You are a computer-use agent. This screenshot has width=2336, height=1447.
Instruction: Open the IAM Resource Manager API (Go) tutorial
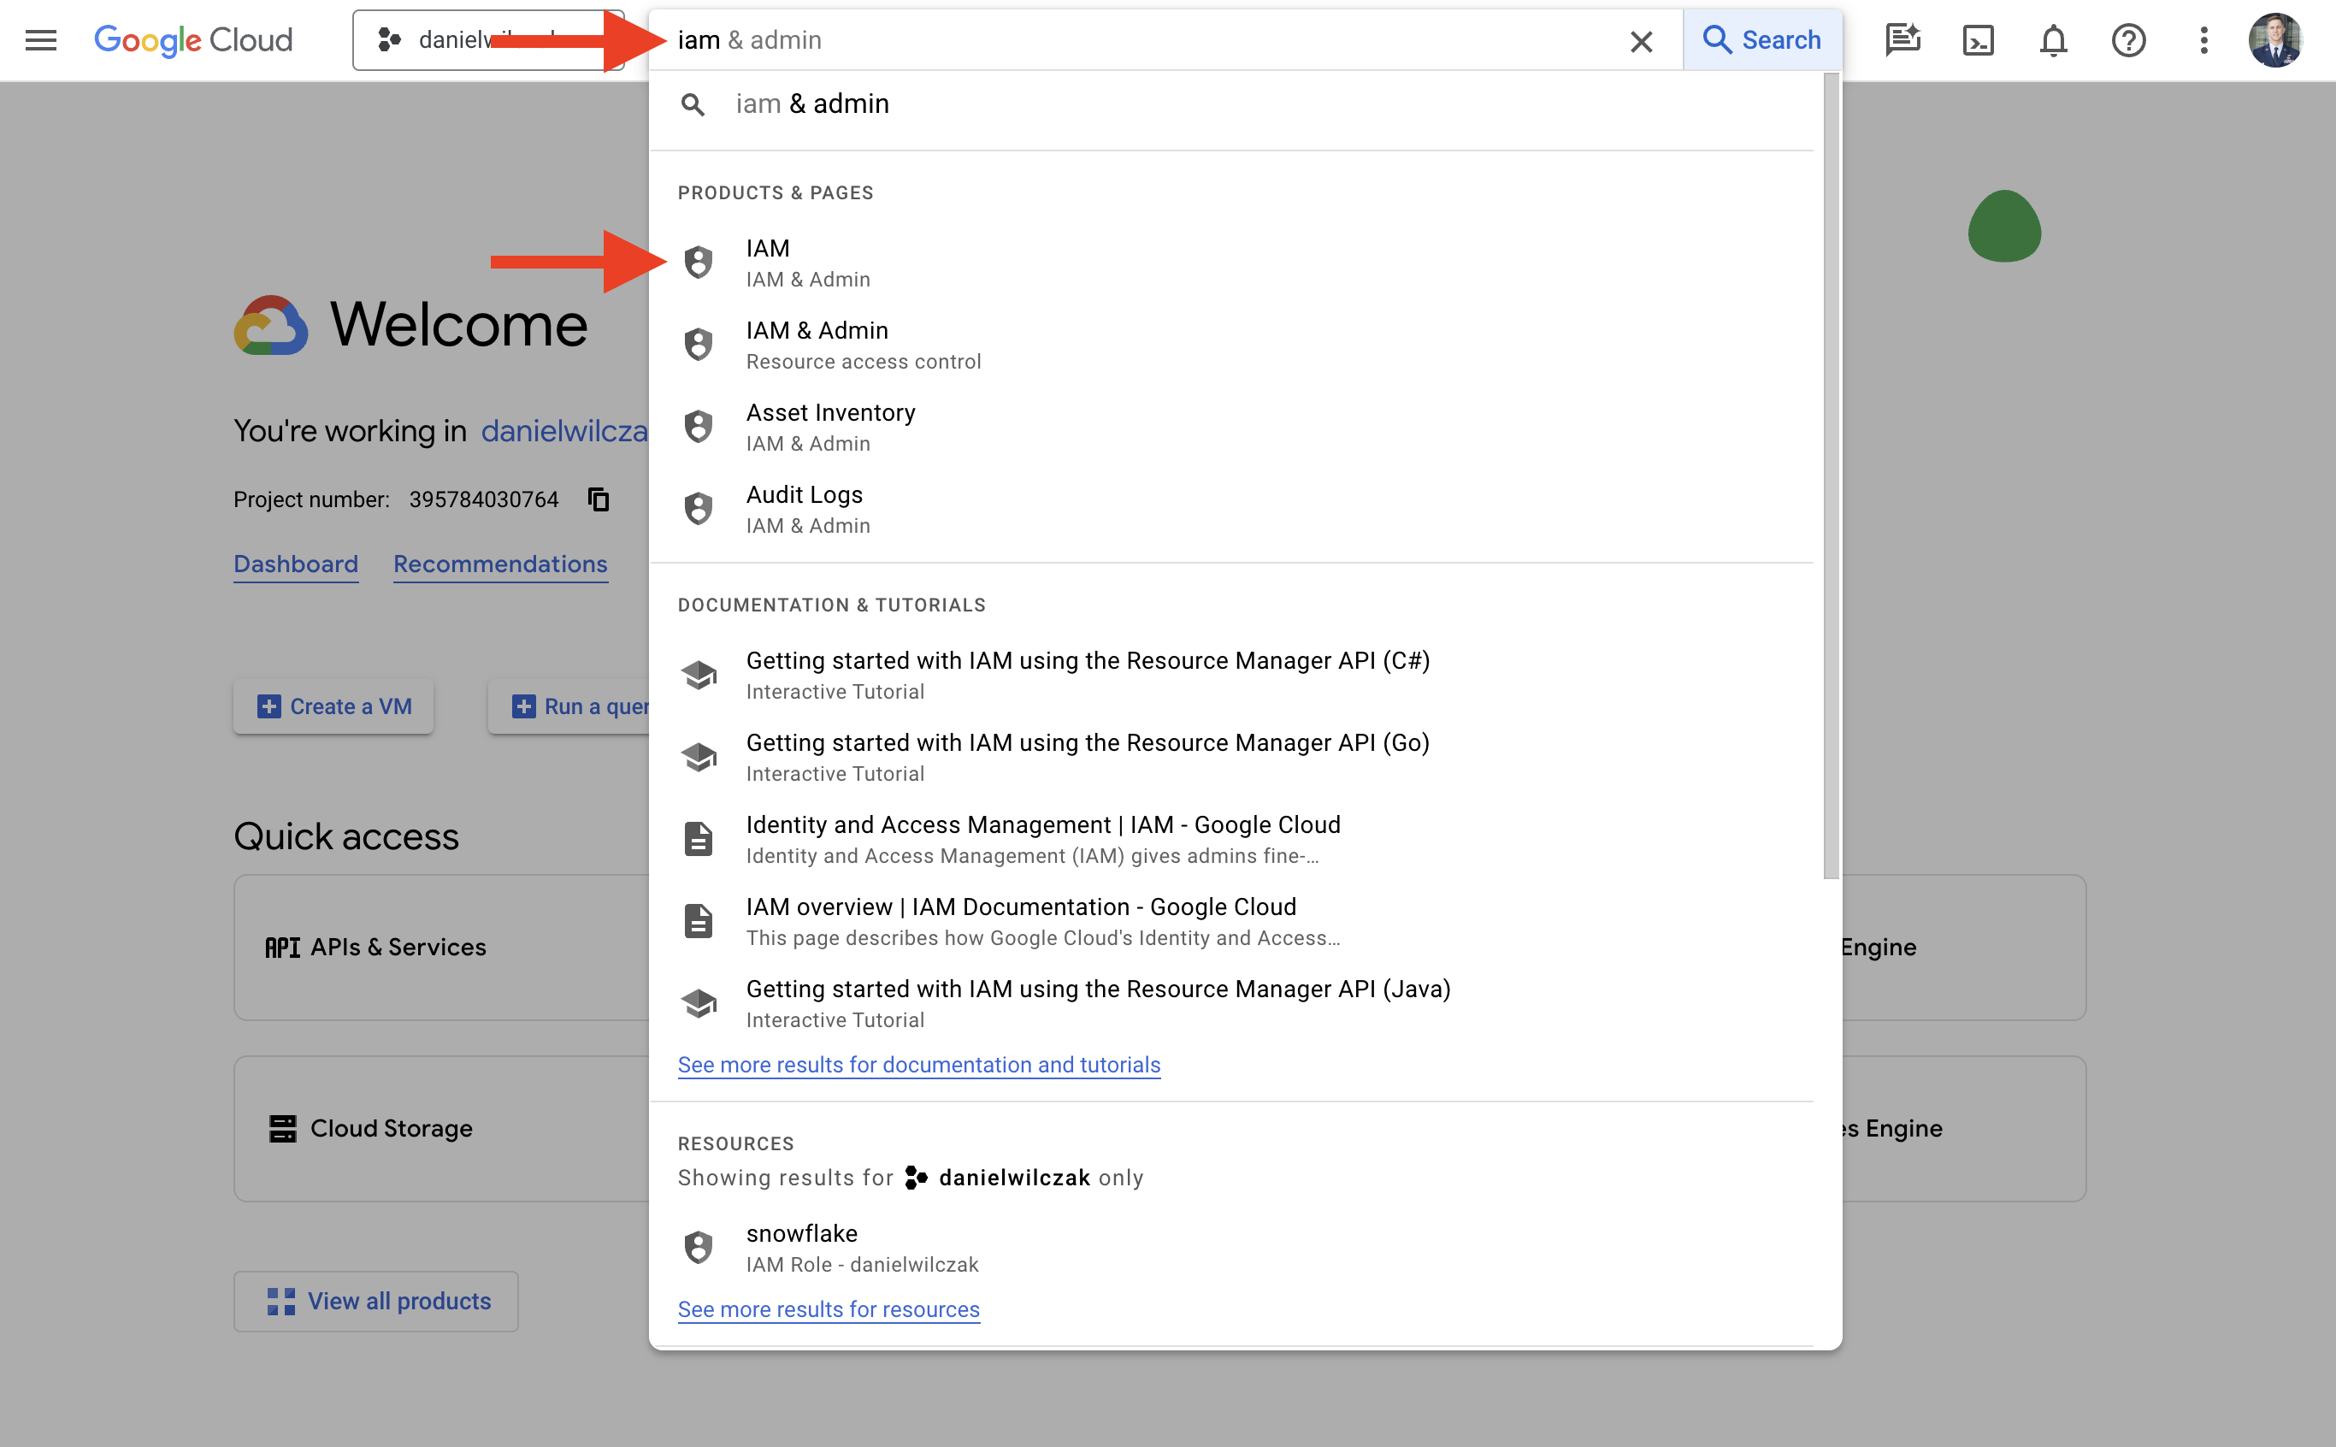click(1232, 757)
